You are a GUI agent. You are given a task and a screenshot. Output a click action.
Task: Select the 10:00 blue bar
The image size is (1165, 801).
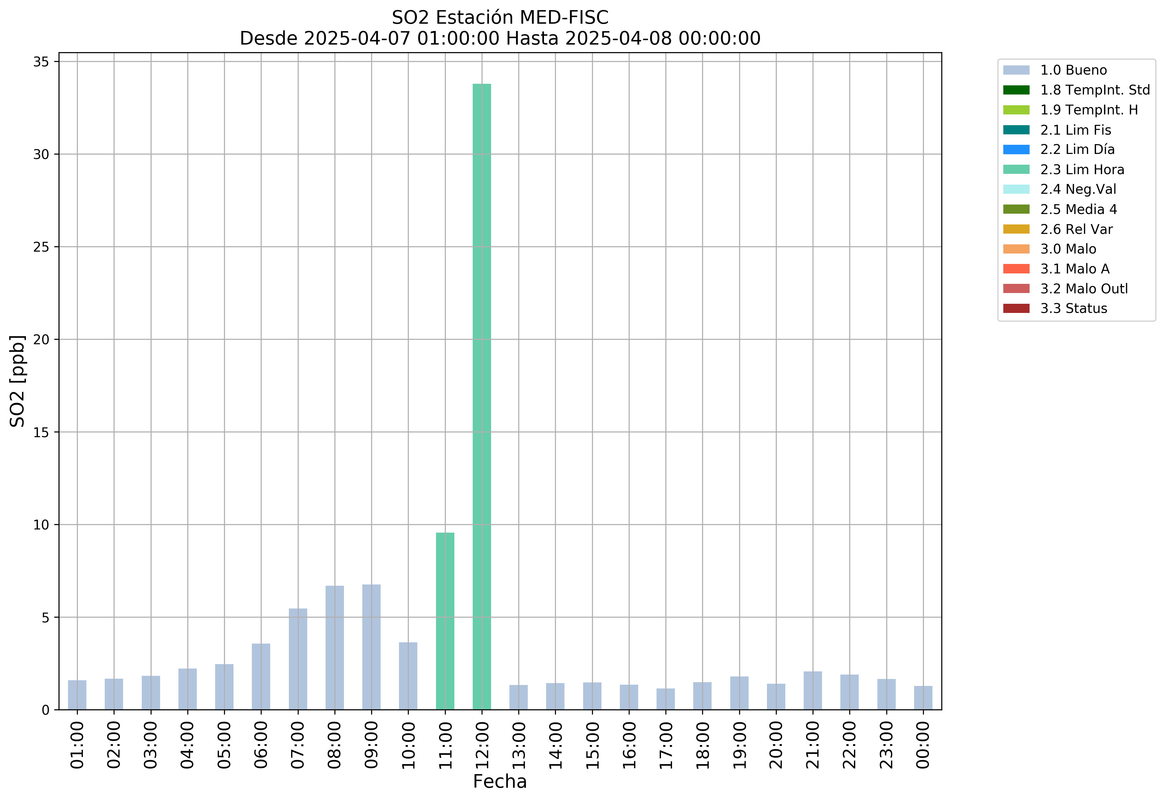pos(408,676)
